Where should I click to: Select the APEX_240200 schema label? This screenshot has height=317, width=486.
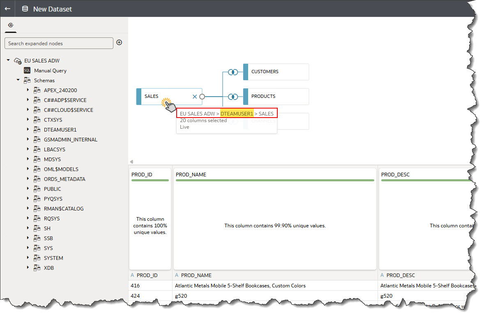(60, 90)
